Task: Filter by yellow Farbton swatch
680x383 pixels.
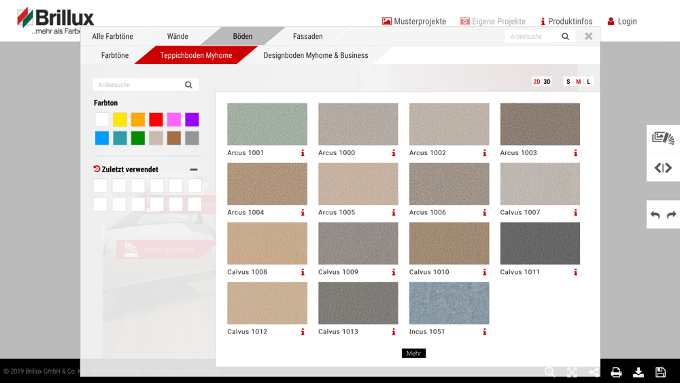Action: [120, 119]
